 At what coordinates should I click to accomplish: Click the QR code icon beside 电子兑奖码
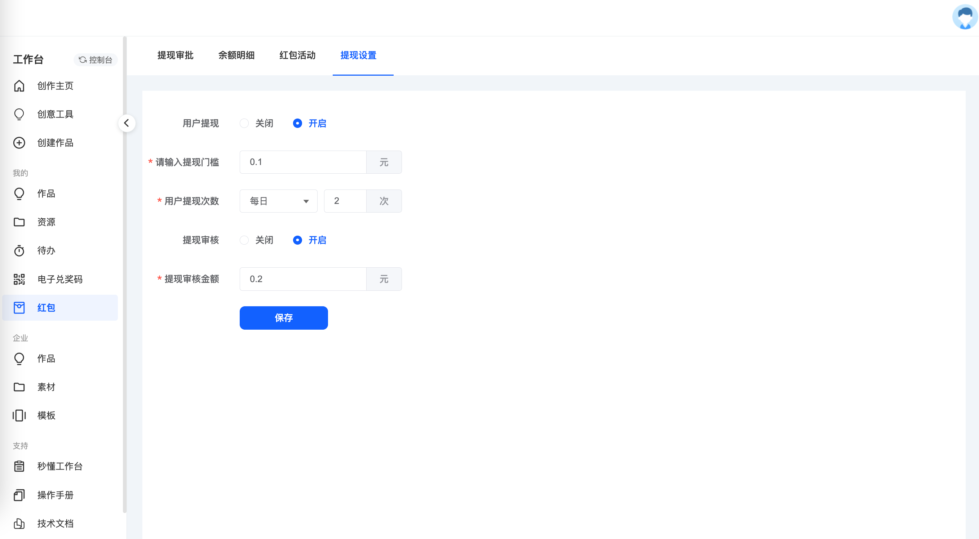[x=19, y=279]
